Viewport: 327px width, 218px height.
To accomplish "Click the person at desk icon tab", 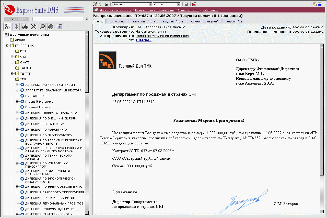I will pos(25,26).
